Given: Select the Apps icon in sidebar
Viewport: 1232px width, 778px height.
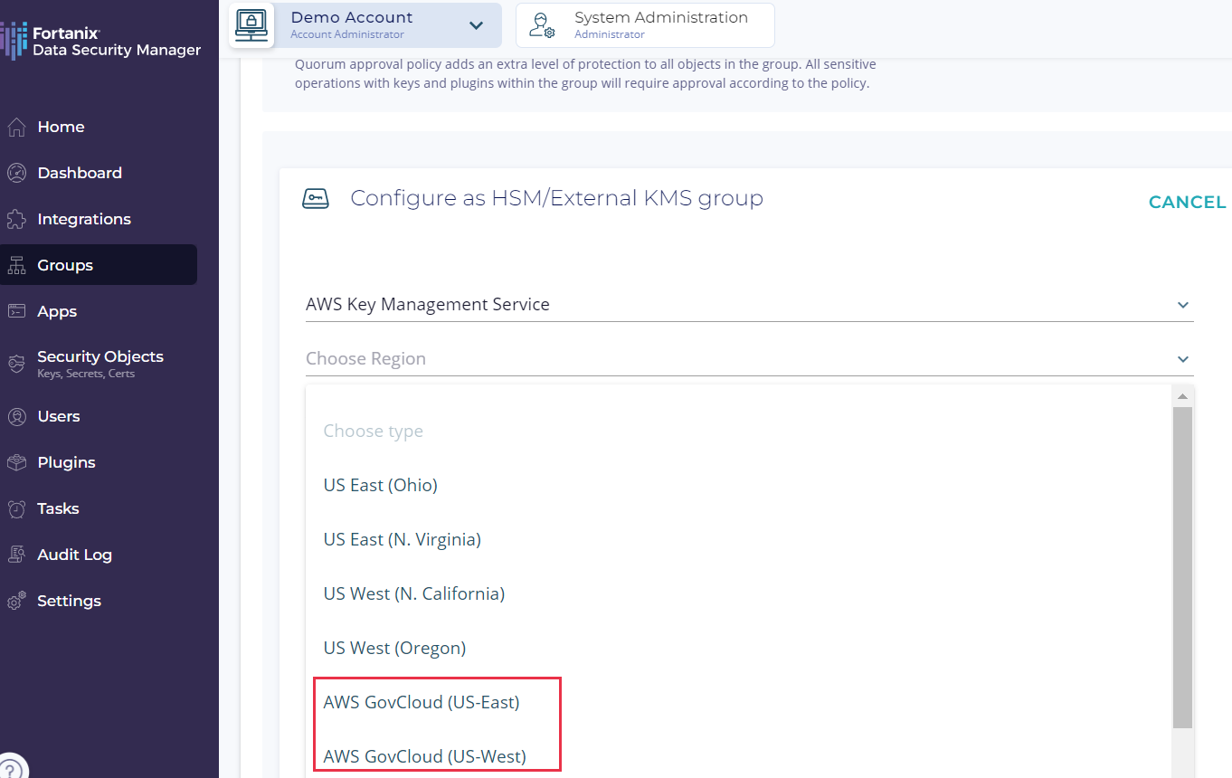Looking at the screenshot, I should [x=16, y=312].
